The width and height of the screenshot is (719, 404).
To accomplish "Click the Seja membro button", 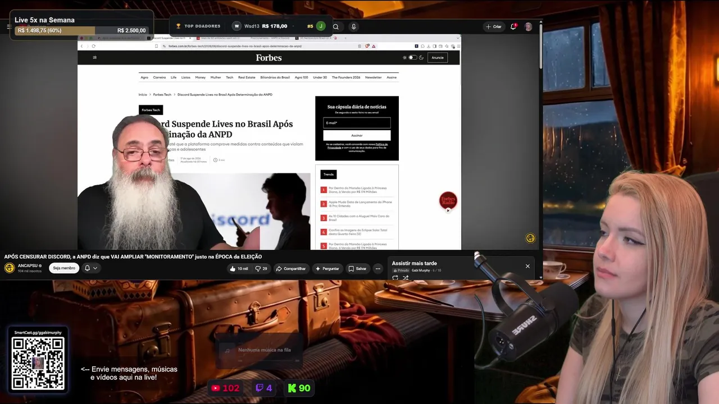I will (64, 268).
